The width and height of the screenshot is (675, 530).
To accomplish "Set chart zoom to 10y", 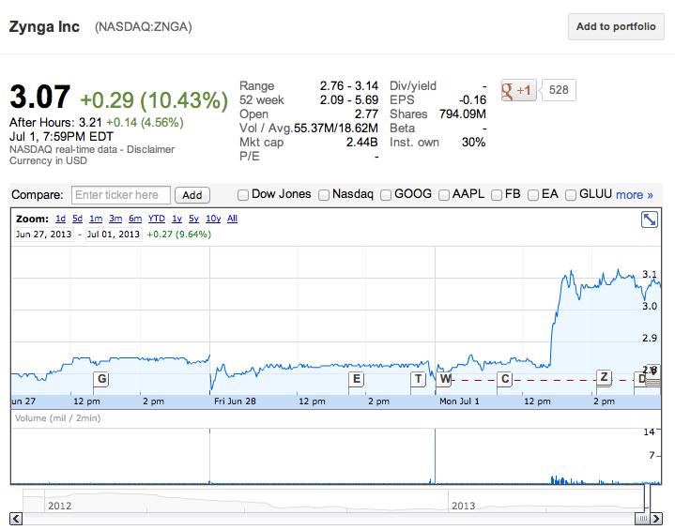I will (213, 219).
